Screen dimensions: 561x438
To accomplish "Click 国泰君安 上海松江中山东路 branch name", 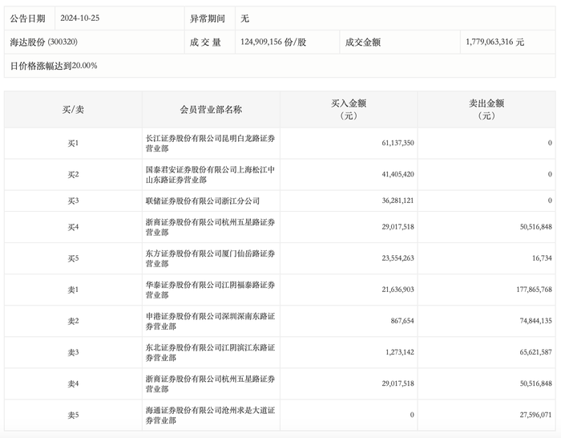I will (210, 175).
